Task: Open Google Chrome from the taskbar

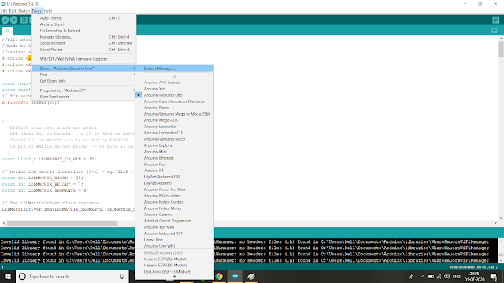Action: (x=219, y=277)
